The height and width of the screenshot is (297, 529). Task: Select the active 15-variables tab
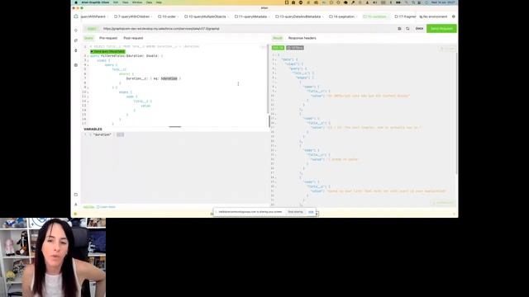(376, 16)
